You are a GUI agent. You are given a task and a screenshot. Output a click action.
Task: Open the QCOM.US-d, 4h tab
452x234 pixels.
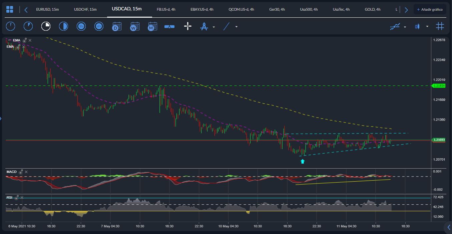tap(241, 9)
